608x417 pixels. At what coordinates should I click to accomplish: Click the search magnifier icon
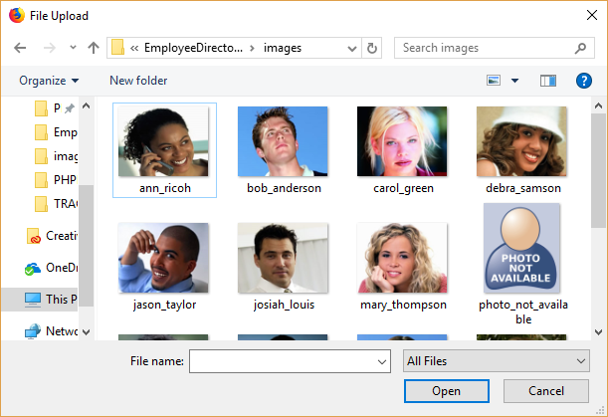(x=581, y=48)
